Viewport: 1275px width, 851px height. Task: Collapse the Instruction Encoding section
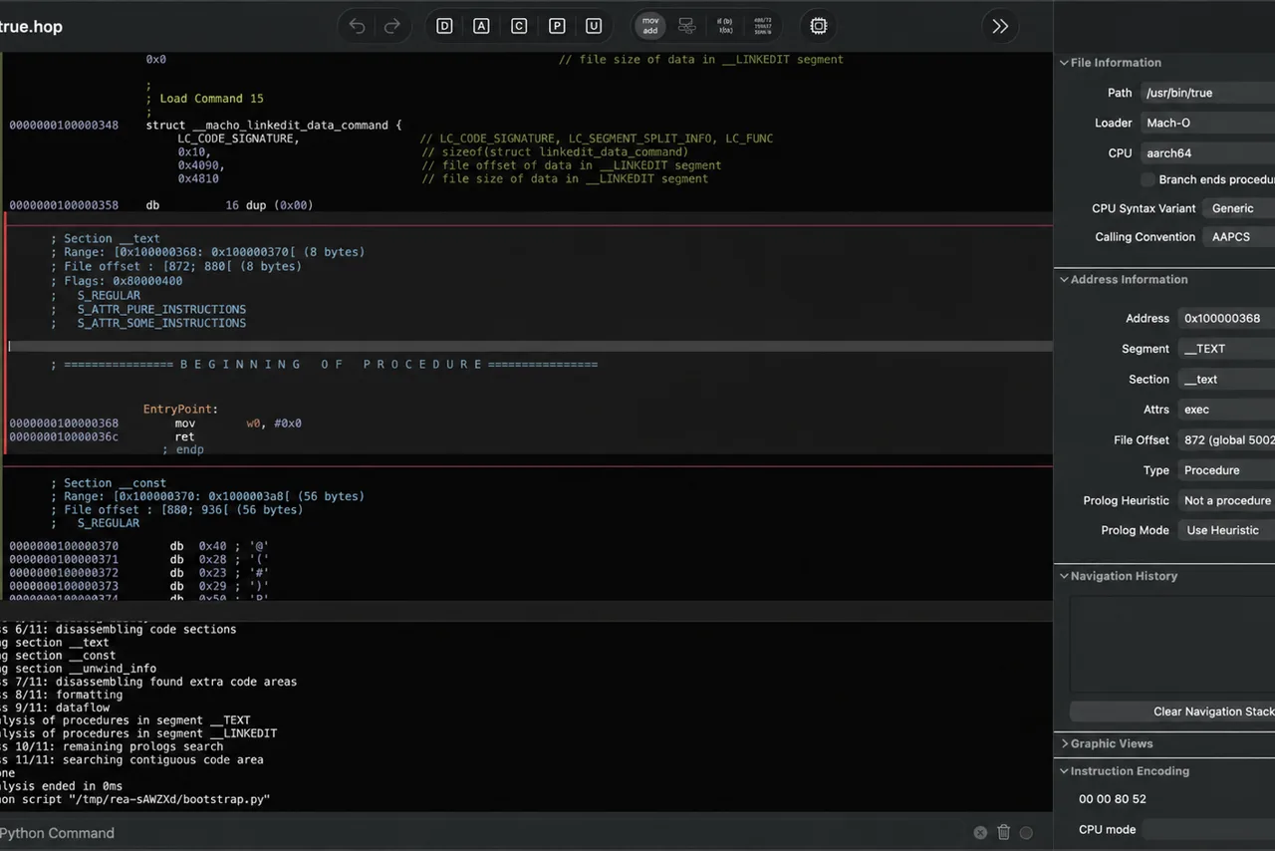pyautogui.click(x=1064, y=771)
